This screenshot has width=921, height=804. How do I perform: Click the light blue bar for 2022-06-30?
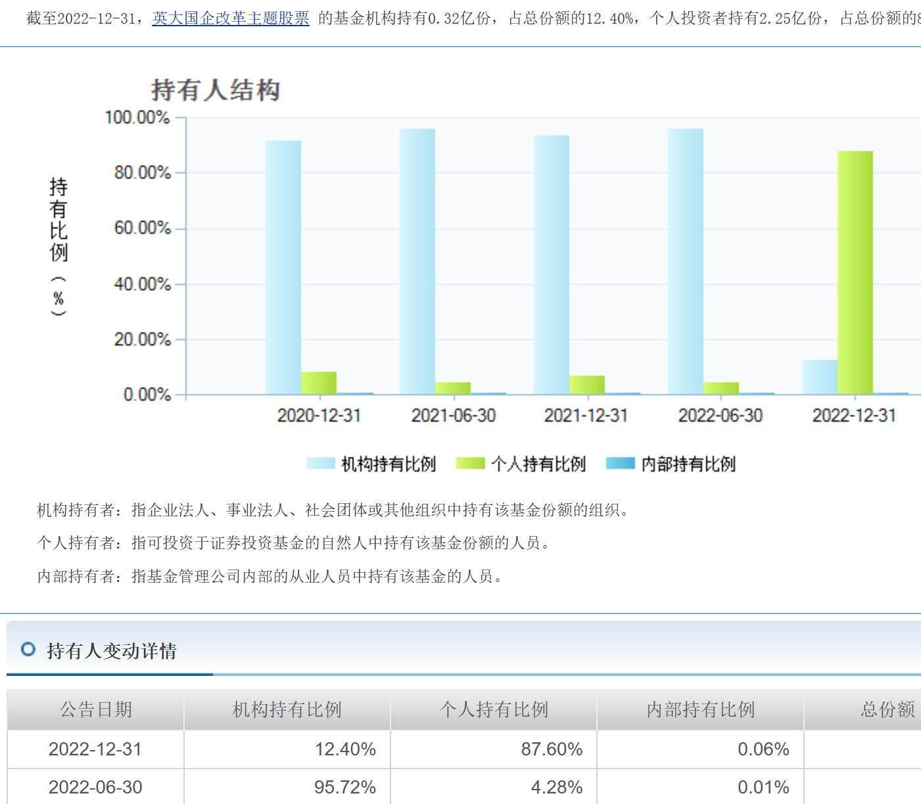[686, 261]
